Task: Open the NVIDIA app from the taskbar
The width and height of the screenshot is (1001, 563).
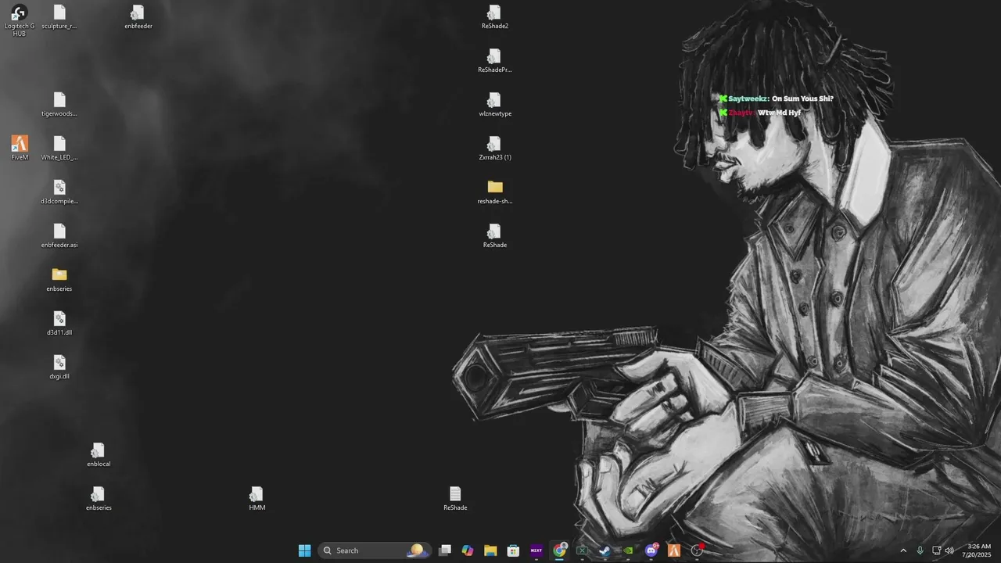Action: 628,550
